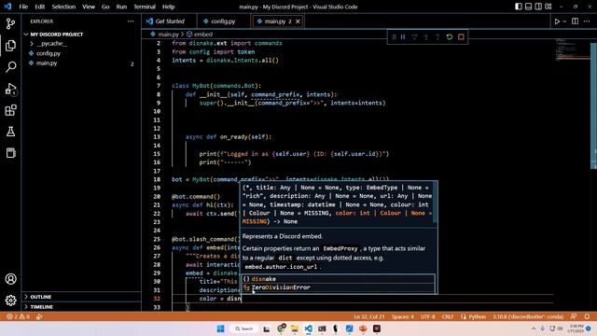Open Explorer Views and More Actions ellipsis
Image resolution: width=597 pixels, height=336 pixels.
(131, 21)
